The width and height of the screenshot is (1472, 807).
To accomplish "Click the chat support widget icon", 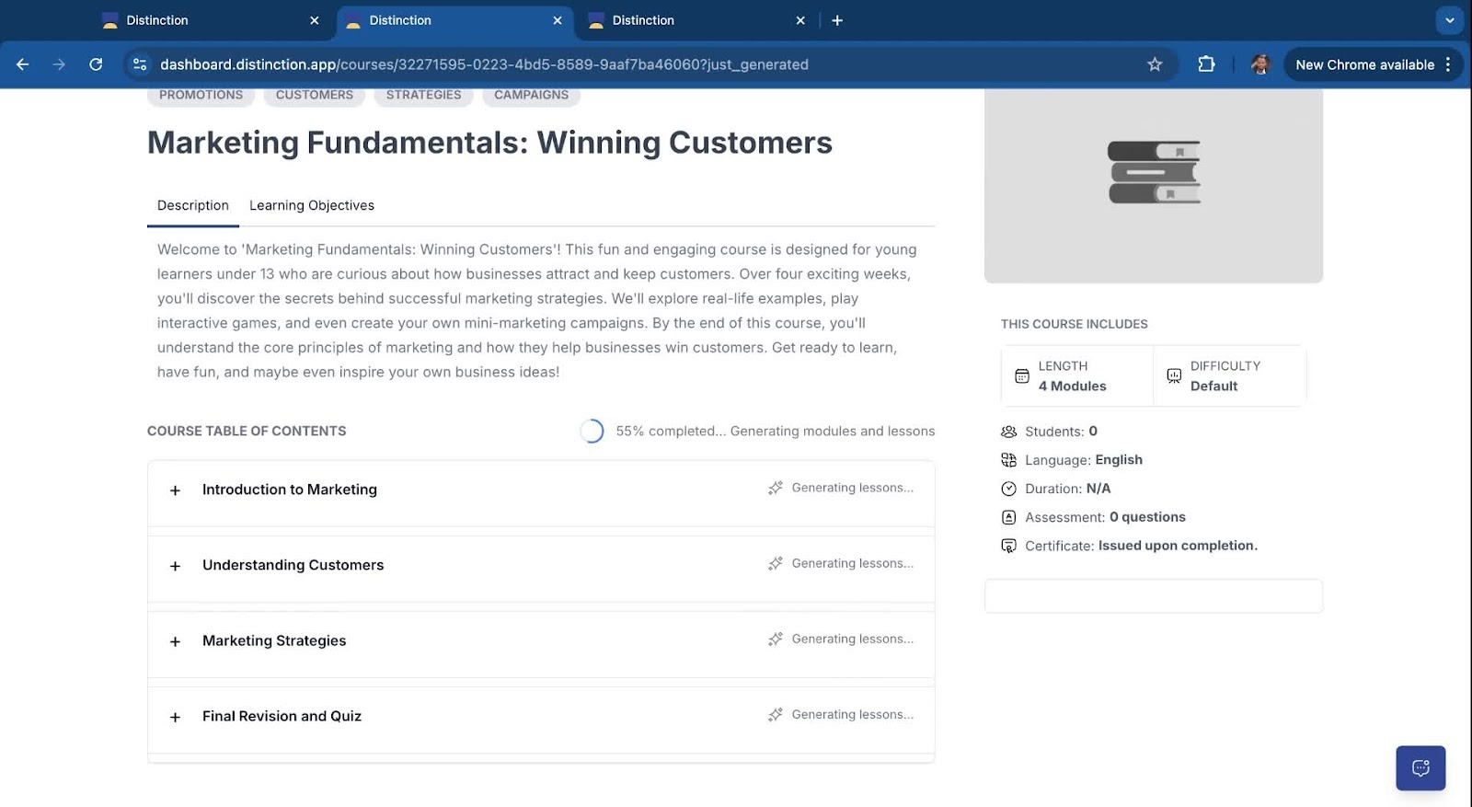I will [x=1420, y=767].
